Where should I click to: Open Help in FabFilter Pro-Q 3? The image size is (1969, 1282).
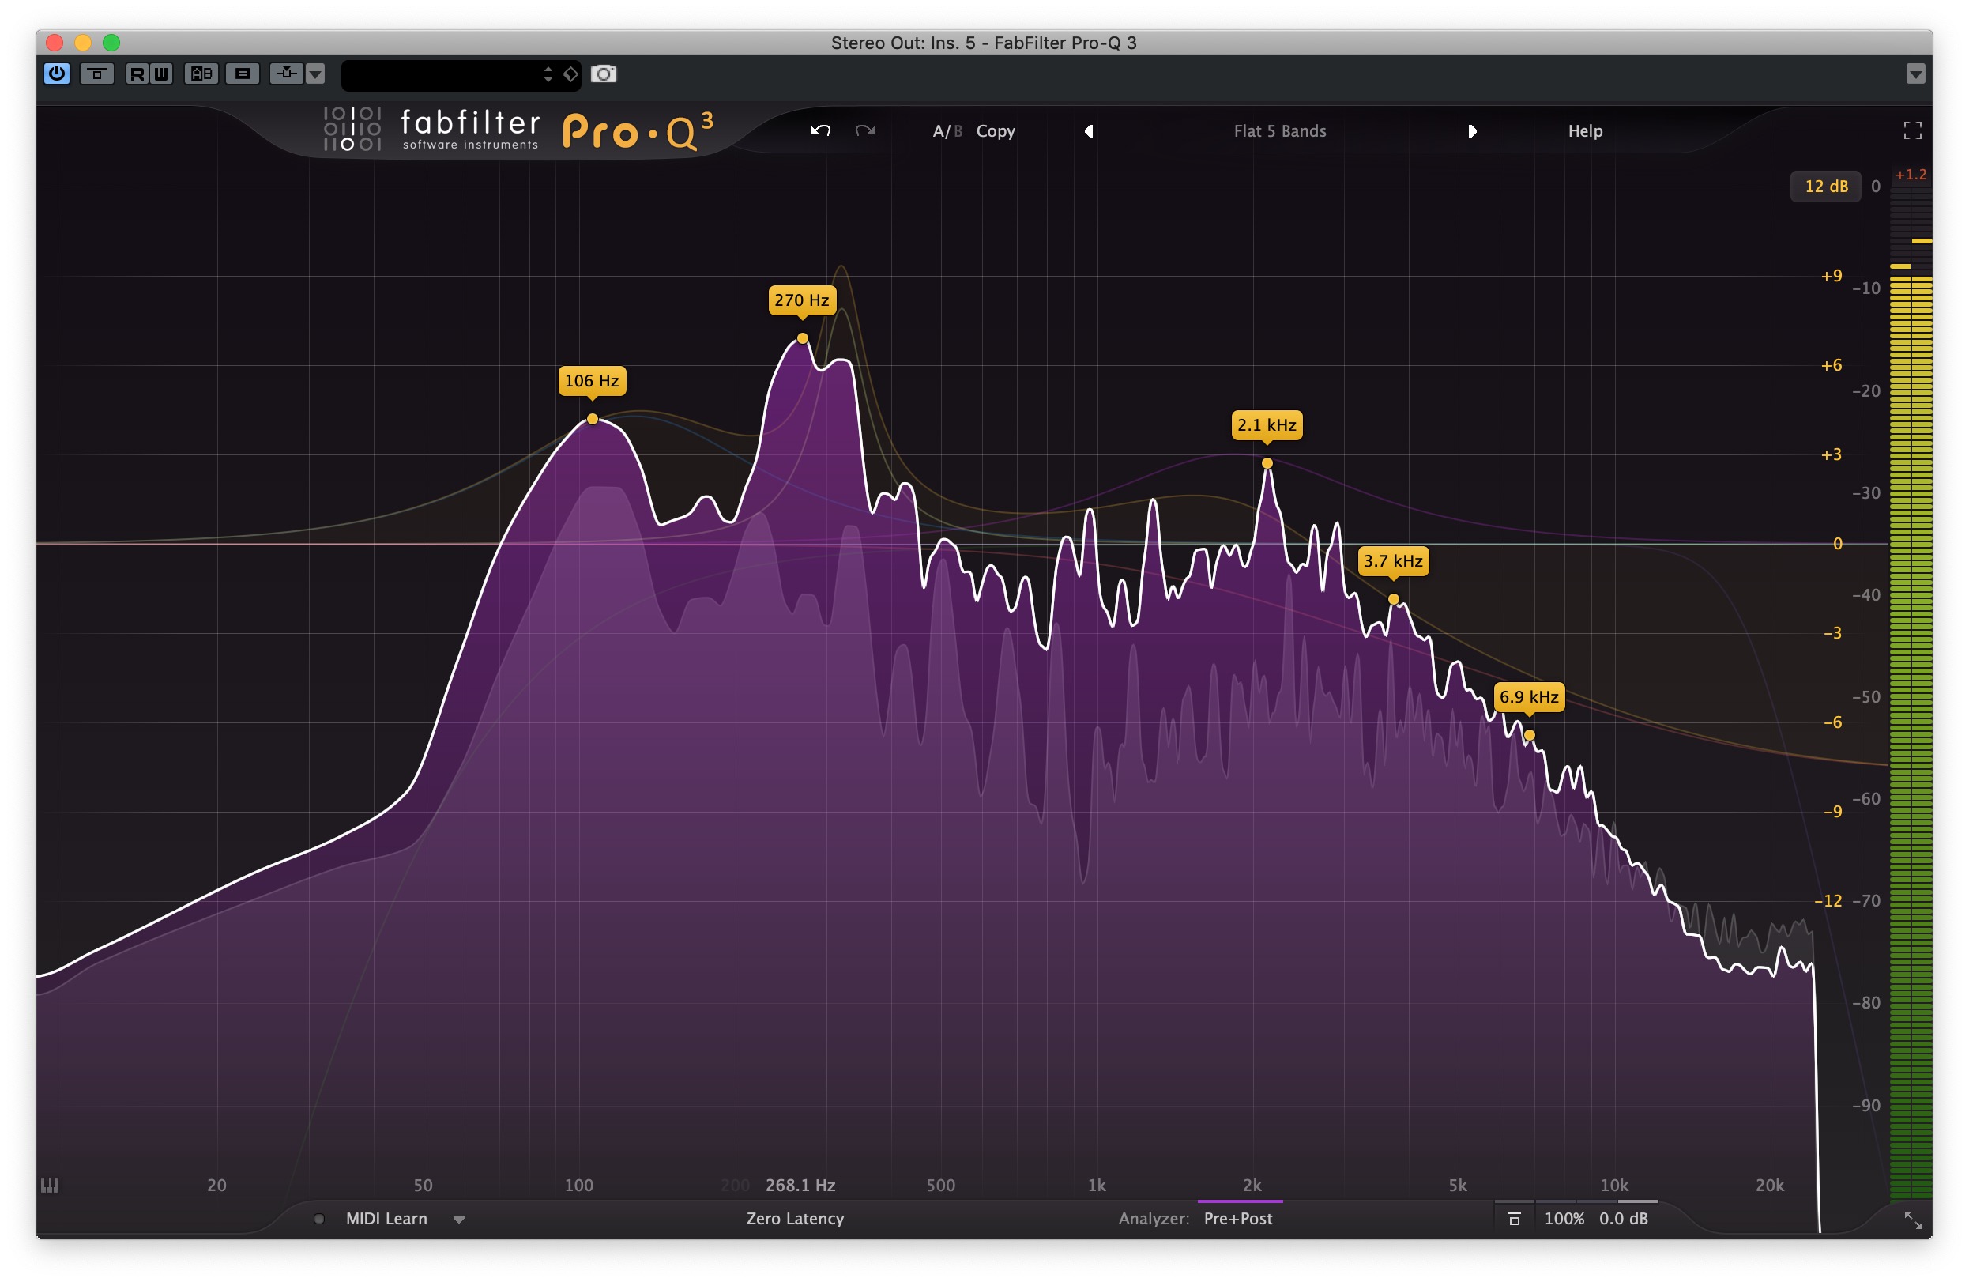coord(1583,130)
